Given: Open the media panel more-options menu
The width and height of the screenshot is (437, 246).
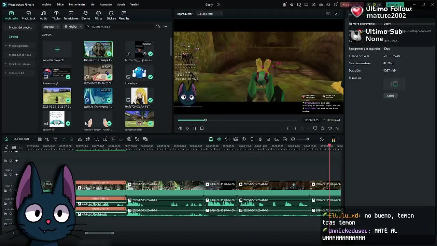Looking at the screenshot, I should (165, 27).
